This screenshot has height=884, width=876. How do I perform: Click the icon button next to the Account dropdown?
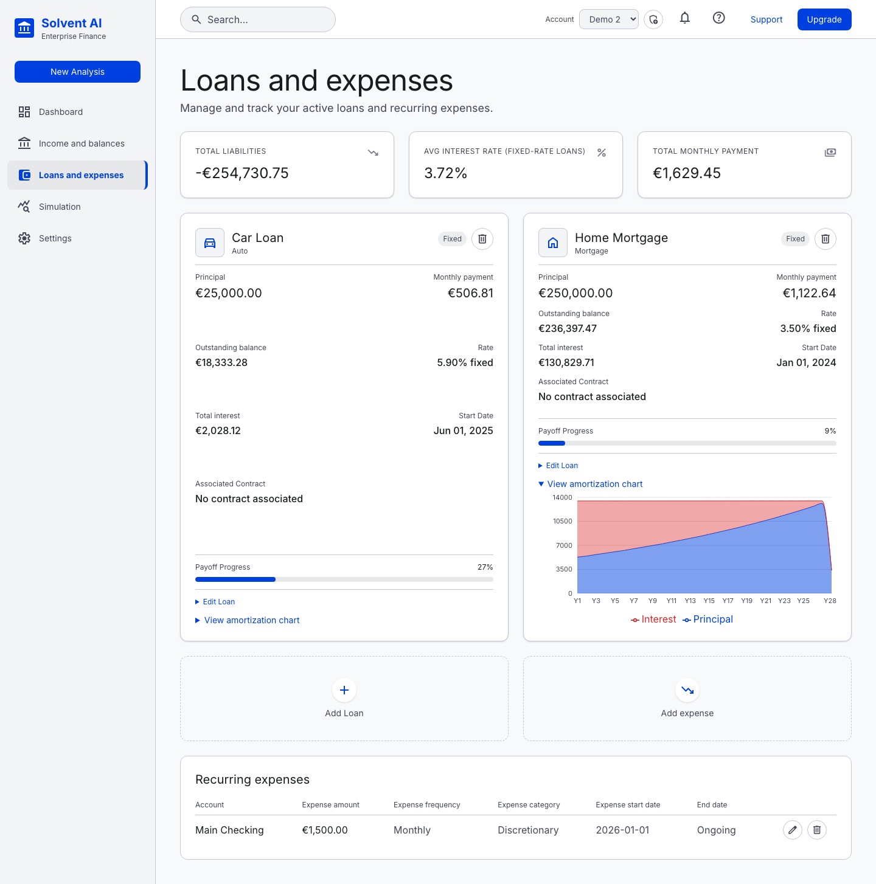(x=653, y=19)
